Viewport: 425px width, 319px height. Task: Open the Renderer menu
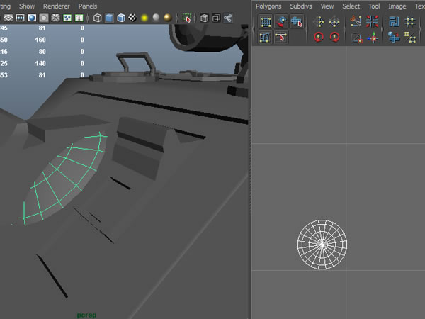tap(57, 6)
